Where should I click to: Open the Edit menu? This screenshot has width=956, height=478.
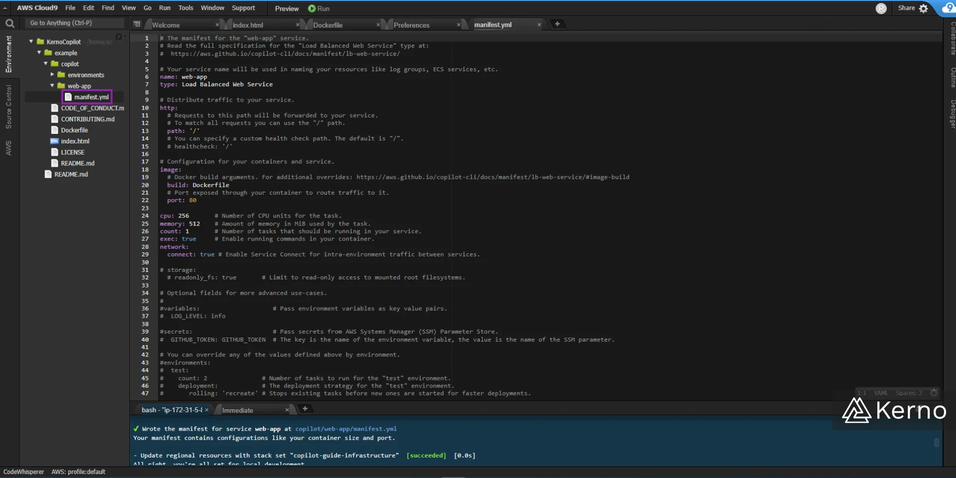(89, 8)
